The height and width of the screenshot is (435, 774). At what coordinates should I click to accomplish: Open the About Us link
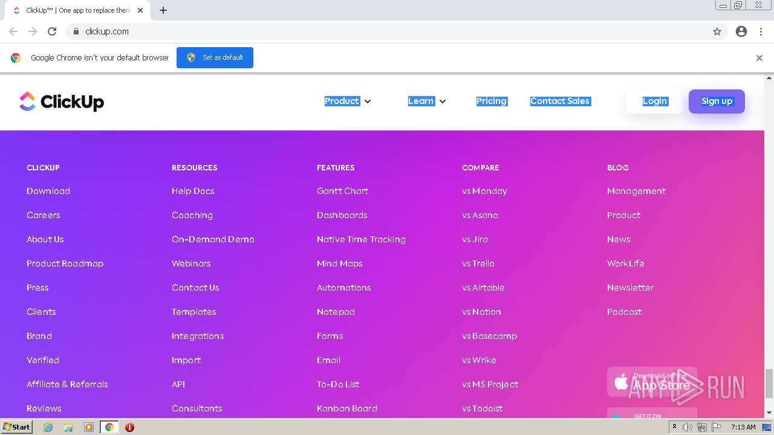click(45, 239)
